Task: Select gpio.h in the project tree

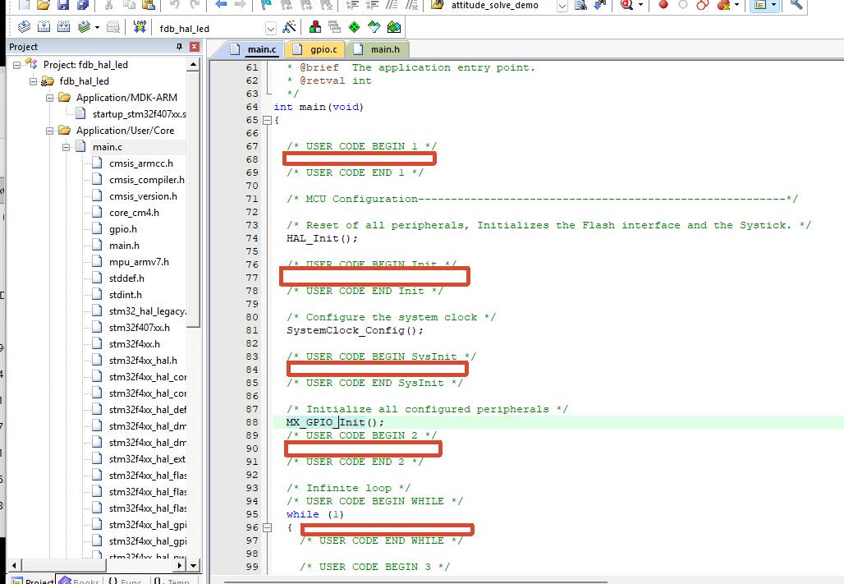Action: (122, 229)
